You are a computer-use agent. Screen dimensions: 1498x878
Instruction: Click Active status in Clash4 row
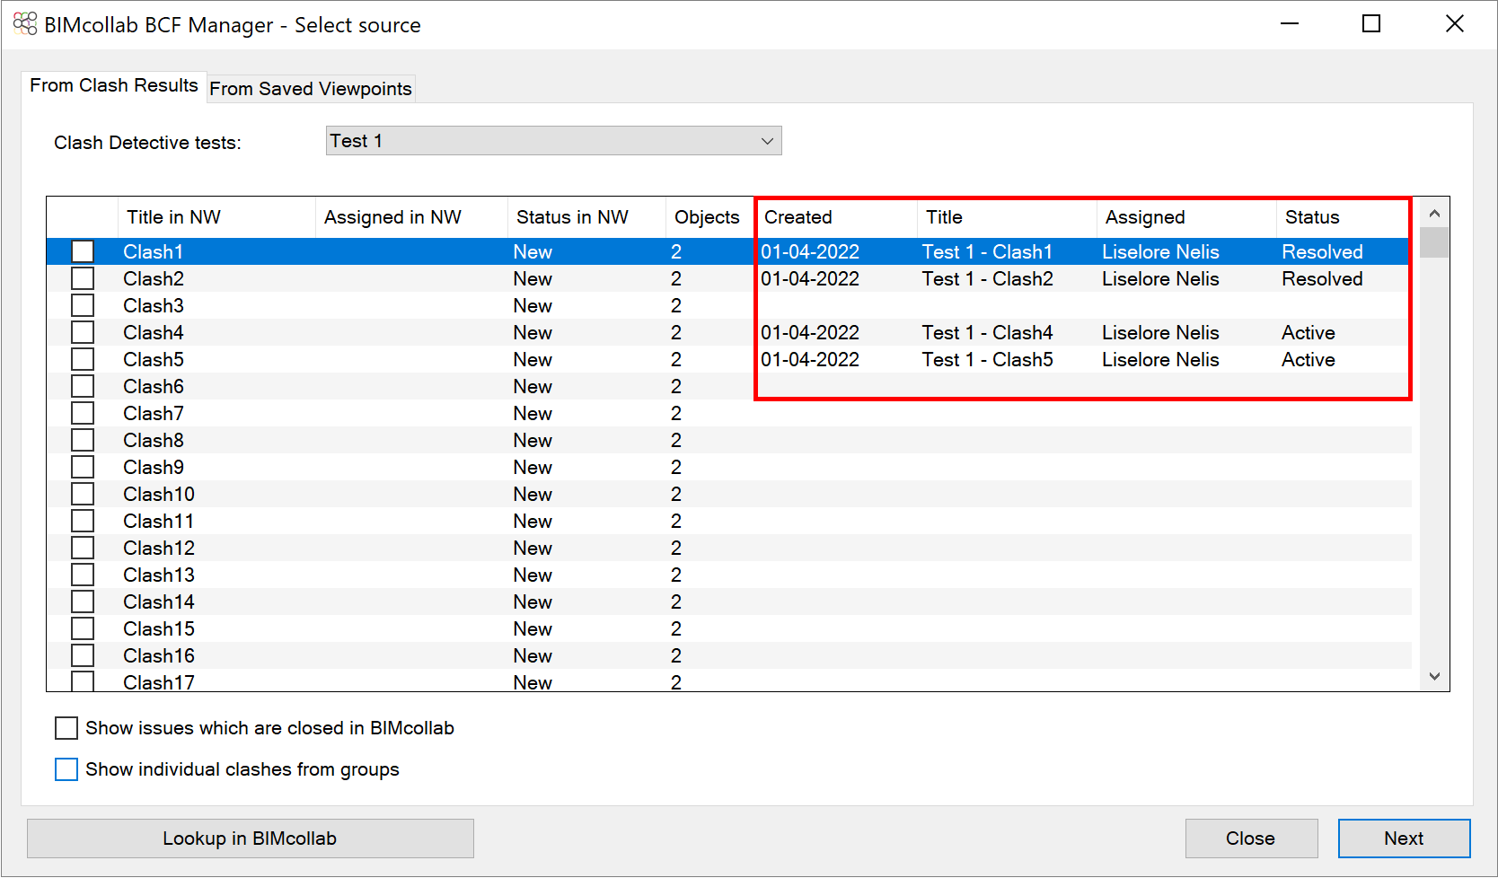pyautogui.click(x=1309, y=332)
